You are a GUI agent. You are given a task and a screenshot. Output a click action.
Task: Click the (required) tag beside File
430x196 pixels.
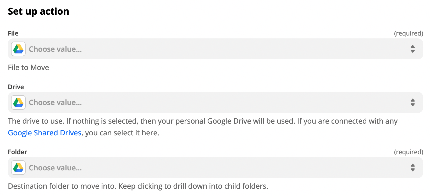coord(409,33)
